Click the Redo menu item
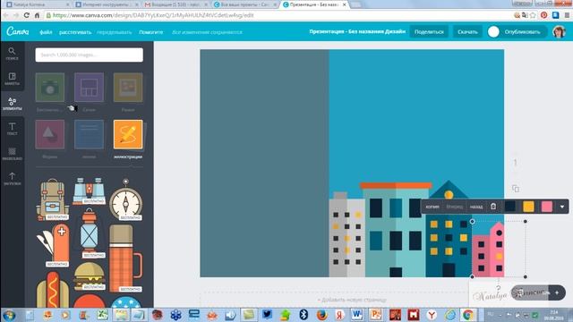The image size is (573, 322). point(114,32)
